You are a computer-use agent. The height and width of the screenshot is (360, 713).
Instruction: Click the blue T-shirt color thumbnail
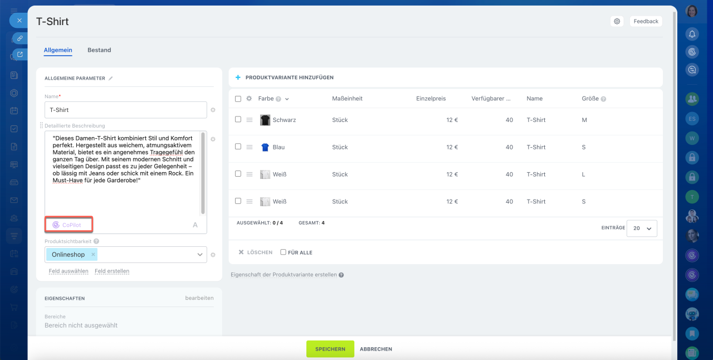(265, 147)
